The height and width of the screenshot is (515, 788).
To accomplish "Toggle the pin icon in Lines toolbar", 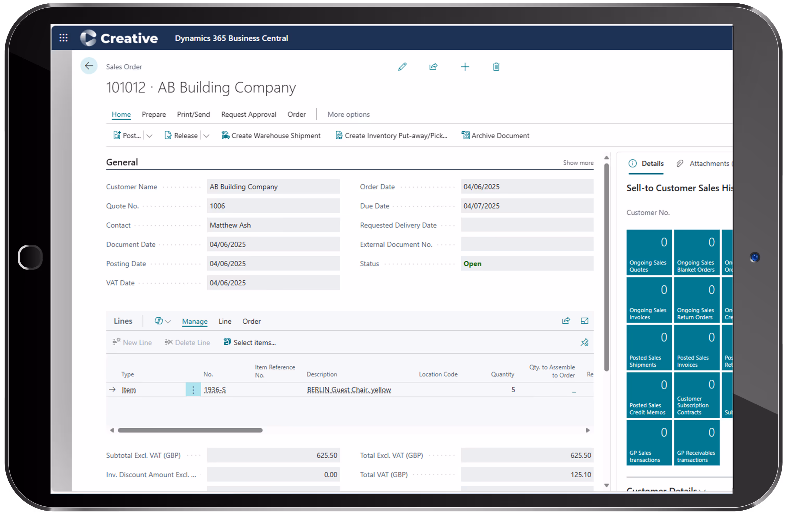I will (584, 342).
